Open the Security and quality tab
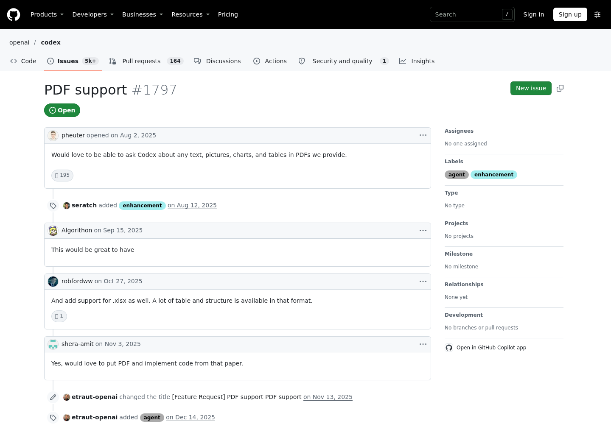The height and width of the screenshot is (424, 611). [x=344, y=61]
